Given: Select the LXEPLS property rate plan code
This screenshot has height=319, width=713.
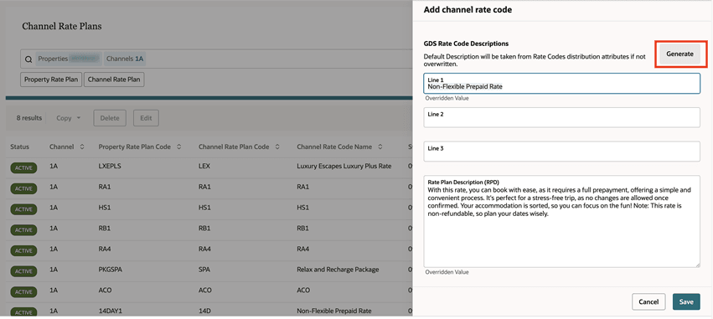Looking at the screenshot, I should click(110, 167).
